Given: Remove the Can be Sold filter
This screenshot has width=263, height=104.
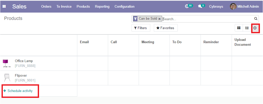Looking at the screenshot, I should click(x=159, y=19).
